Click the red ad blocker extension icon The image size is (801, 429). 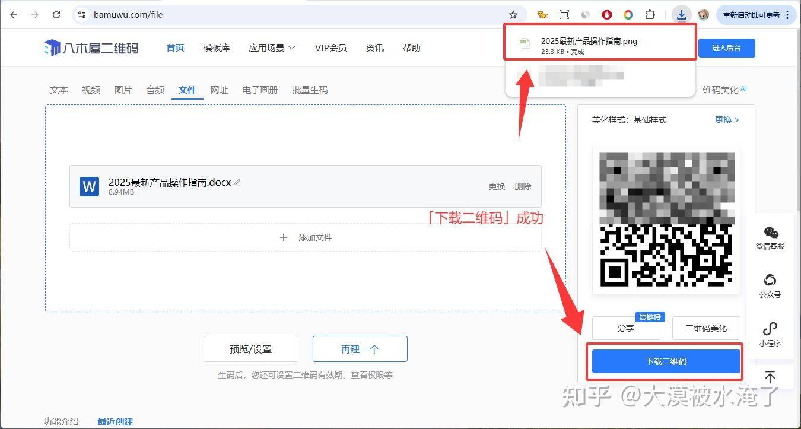click(x=607, y=15)
